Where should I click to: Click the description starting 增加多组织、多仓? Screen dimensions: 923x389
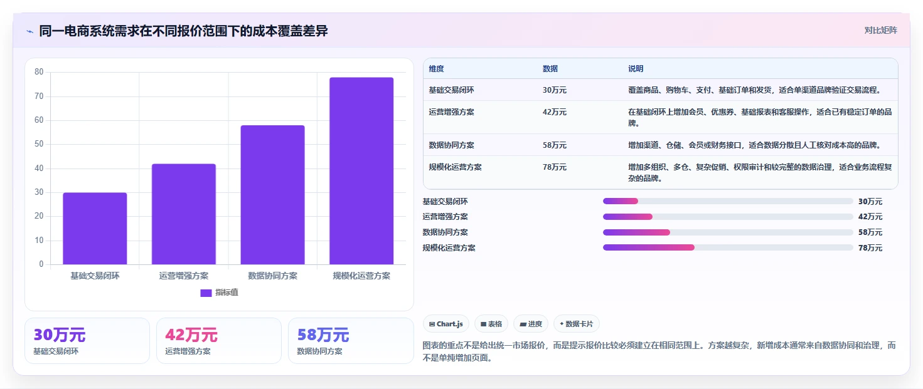[x=760, y=173]
